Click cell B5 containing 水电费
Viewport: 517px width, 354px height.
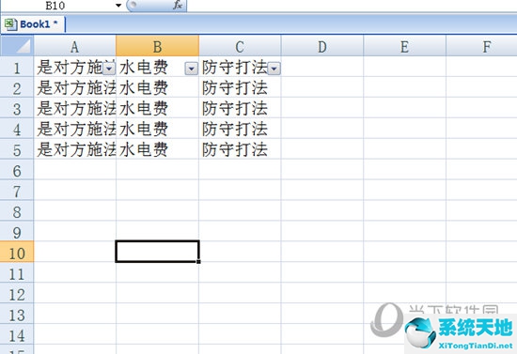click(157, 149)
